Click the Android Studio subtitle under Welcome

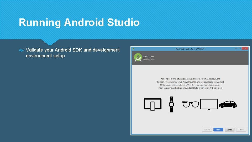[x=149, y=60]
